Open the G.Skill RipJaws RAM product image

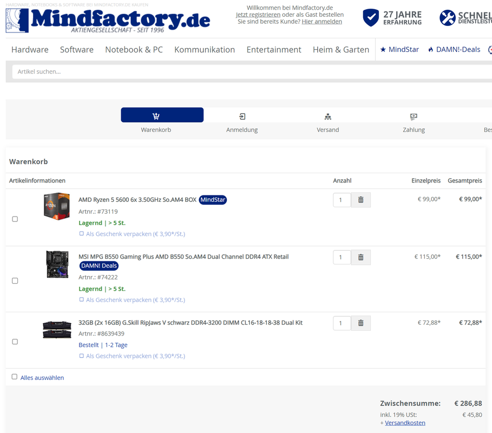[57, 329]
